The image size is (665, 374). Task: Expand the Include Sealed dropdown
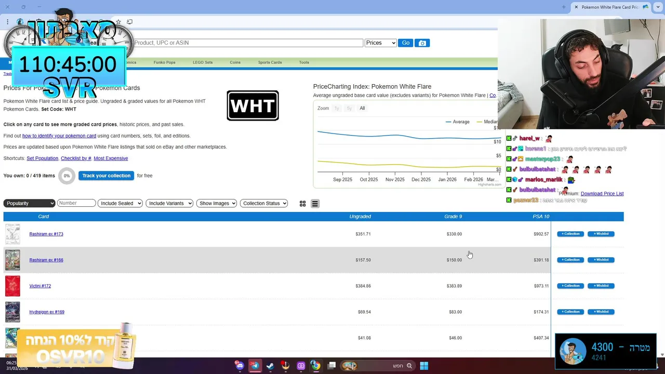[x=120, y=203]
